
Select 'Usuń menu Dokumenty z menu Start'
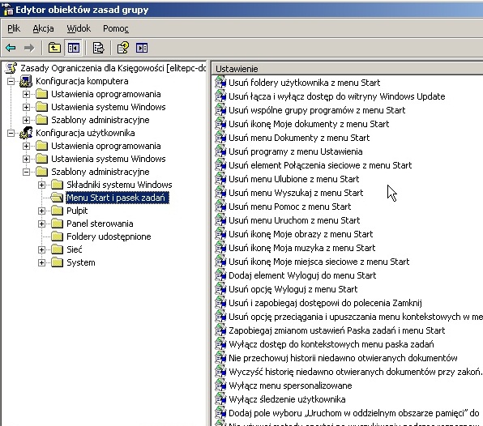point(299,138)
